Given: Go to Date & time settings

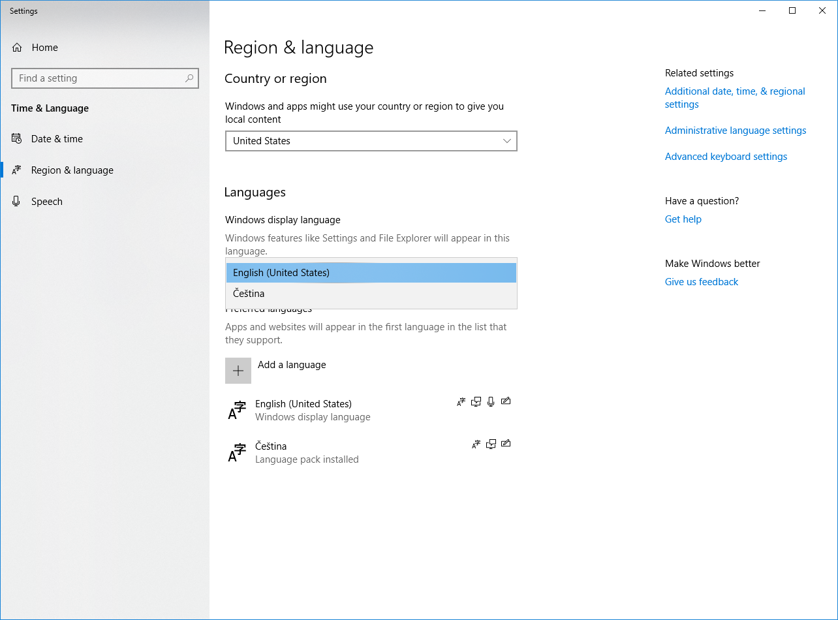Looking at the screenshot, I should pos(104,139).
